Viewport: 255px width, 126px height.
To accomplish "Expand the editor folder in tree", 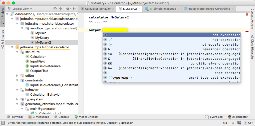I will (17, 76).
